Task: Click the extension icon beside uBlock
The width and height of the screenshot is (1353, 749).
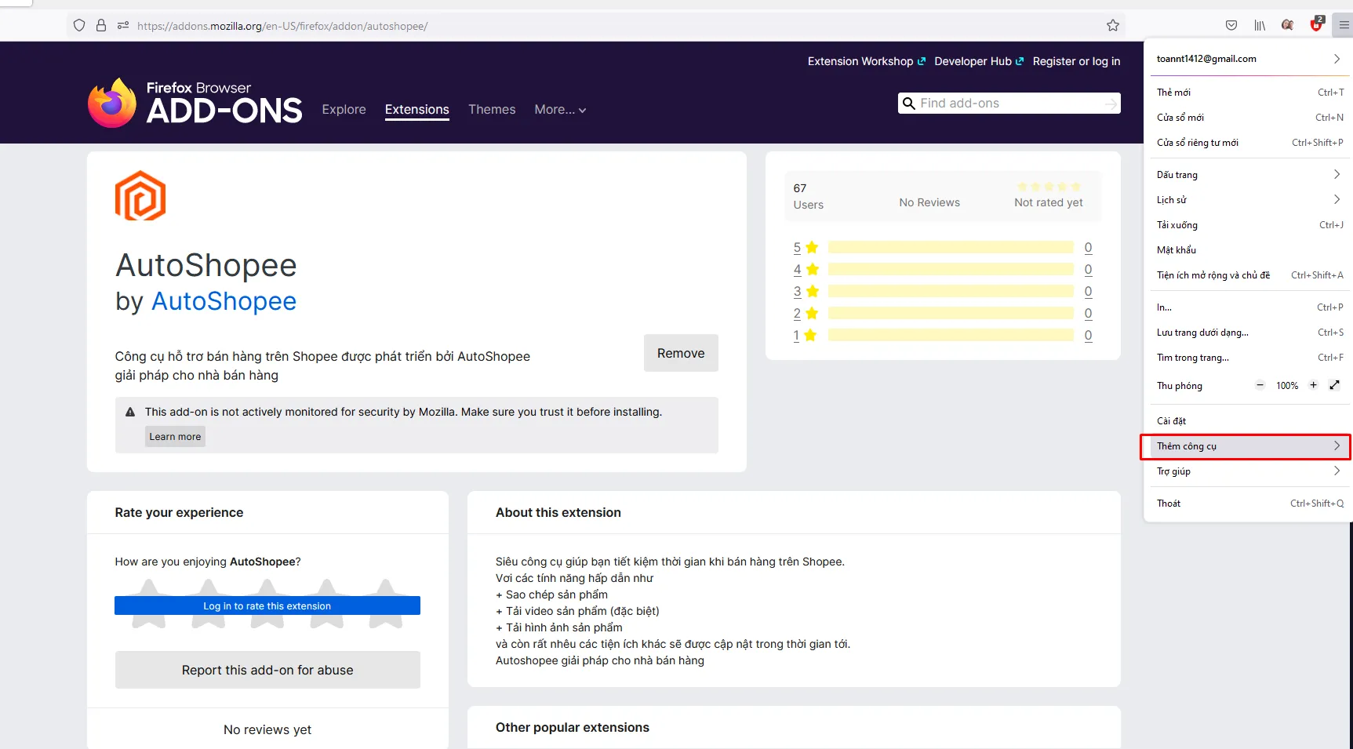Action: [1287, 25]
